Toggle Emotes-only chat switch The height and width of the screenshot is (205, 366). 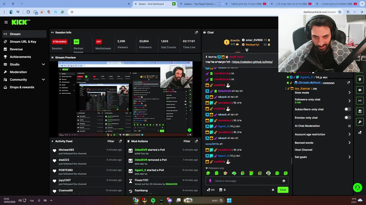click(x=348, y=118)
